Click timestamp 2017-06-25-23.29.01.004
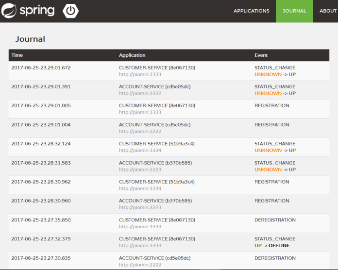 [x=41, y=125]
